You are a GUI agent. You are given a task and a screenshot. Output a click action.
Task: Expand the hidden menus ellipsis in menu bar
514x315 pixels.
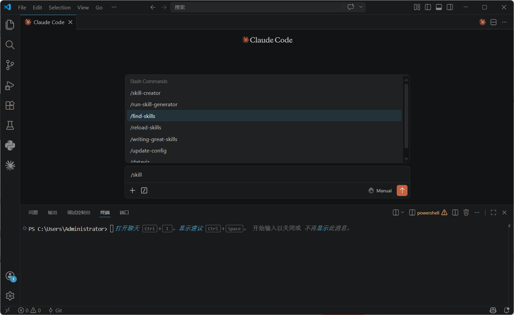(114, 7)
